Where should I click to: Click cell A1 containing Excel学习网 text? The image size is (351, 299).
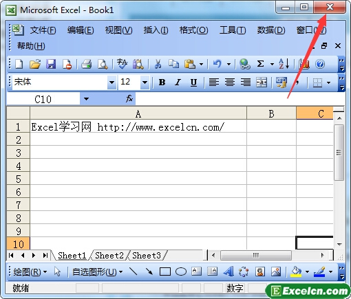tap(138, 126)
